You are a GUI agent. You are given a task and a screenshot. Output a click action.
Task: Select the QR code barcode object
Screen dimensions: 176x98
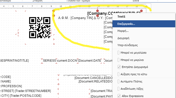(40, 28)
